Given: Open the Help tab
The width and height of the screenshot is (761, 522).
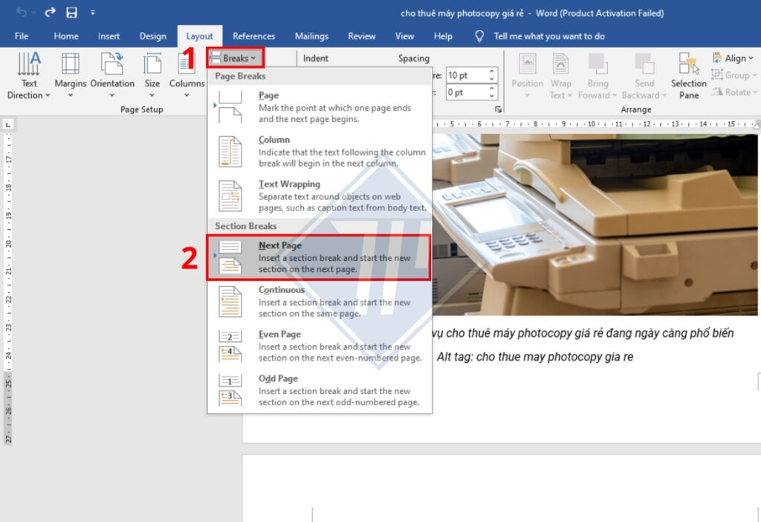Looking at the screenshot, I should click(x=443, y=36).
